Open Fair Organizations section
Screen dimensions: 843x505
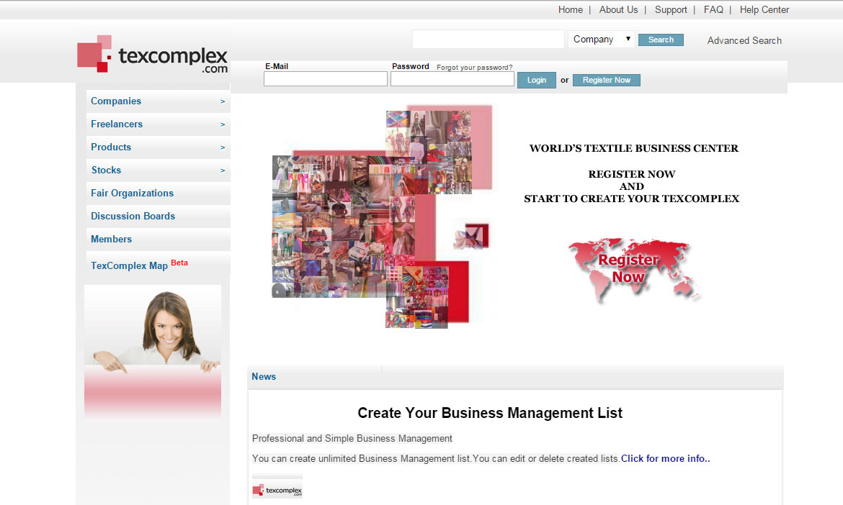(133, 194)
